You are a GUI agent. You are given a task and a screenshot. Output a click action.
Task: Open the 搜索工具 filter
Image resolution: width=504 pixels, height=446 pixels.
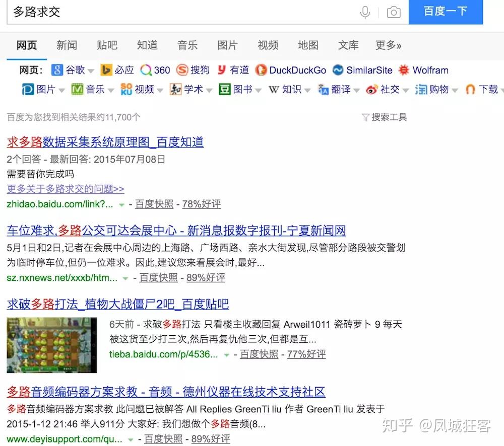[385, 117]
